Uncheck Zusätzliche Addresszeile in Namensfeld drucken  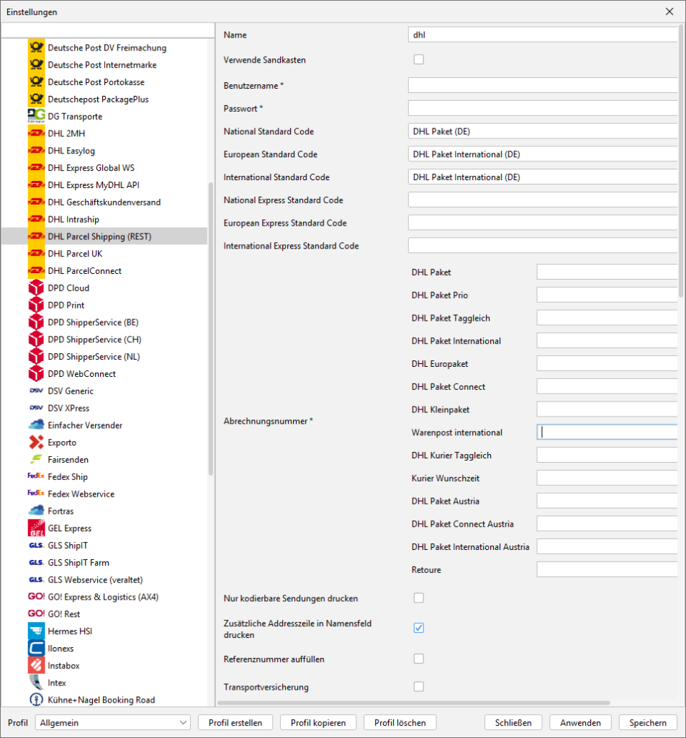click(418, 628)
